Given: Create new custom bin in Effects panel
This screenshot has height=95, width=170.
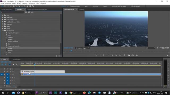Looking at the screenshot, I should (x=57, y=56).
